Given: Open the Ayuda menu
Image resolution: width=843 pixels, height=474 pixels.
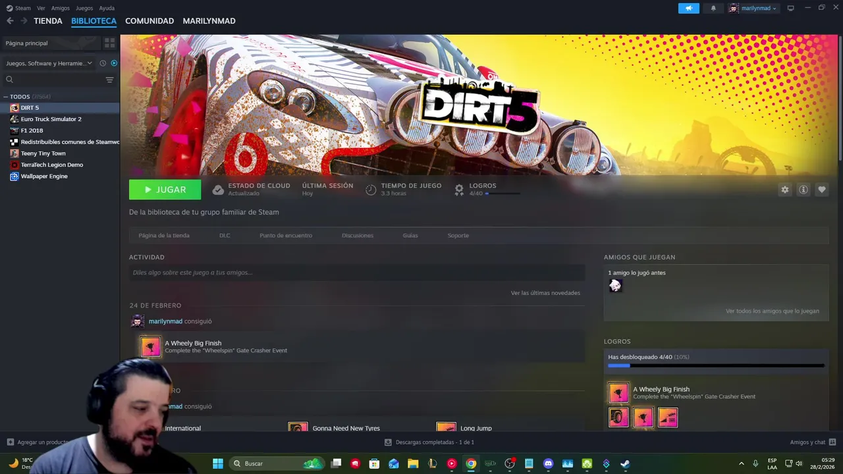Looking at the screenshot, I should pyautogui.click(x=107, y=8).
